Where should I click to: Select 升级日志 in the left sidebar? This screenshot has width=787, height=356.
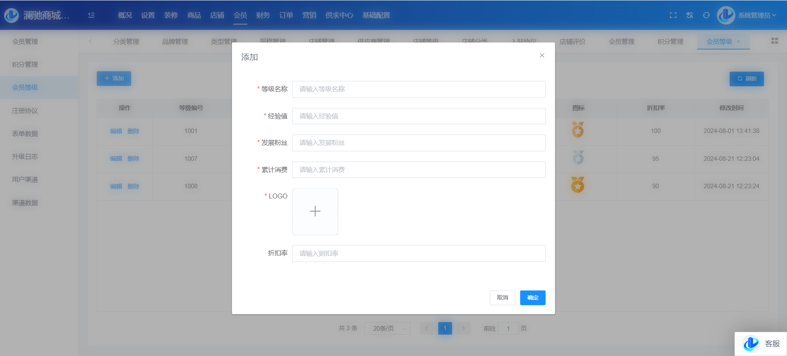25,157
